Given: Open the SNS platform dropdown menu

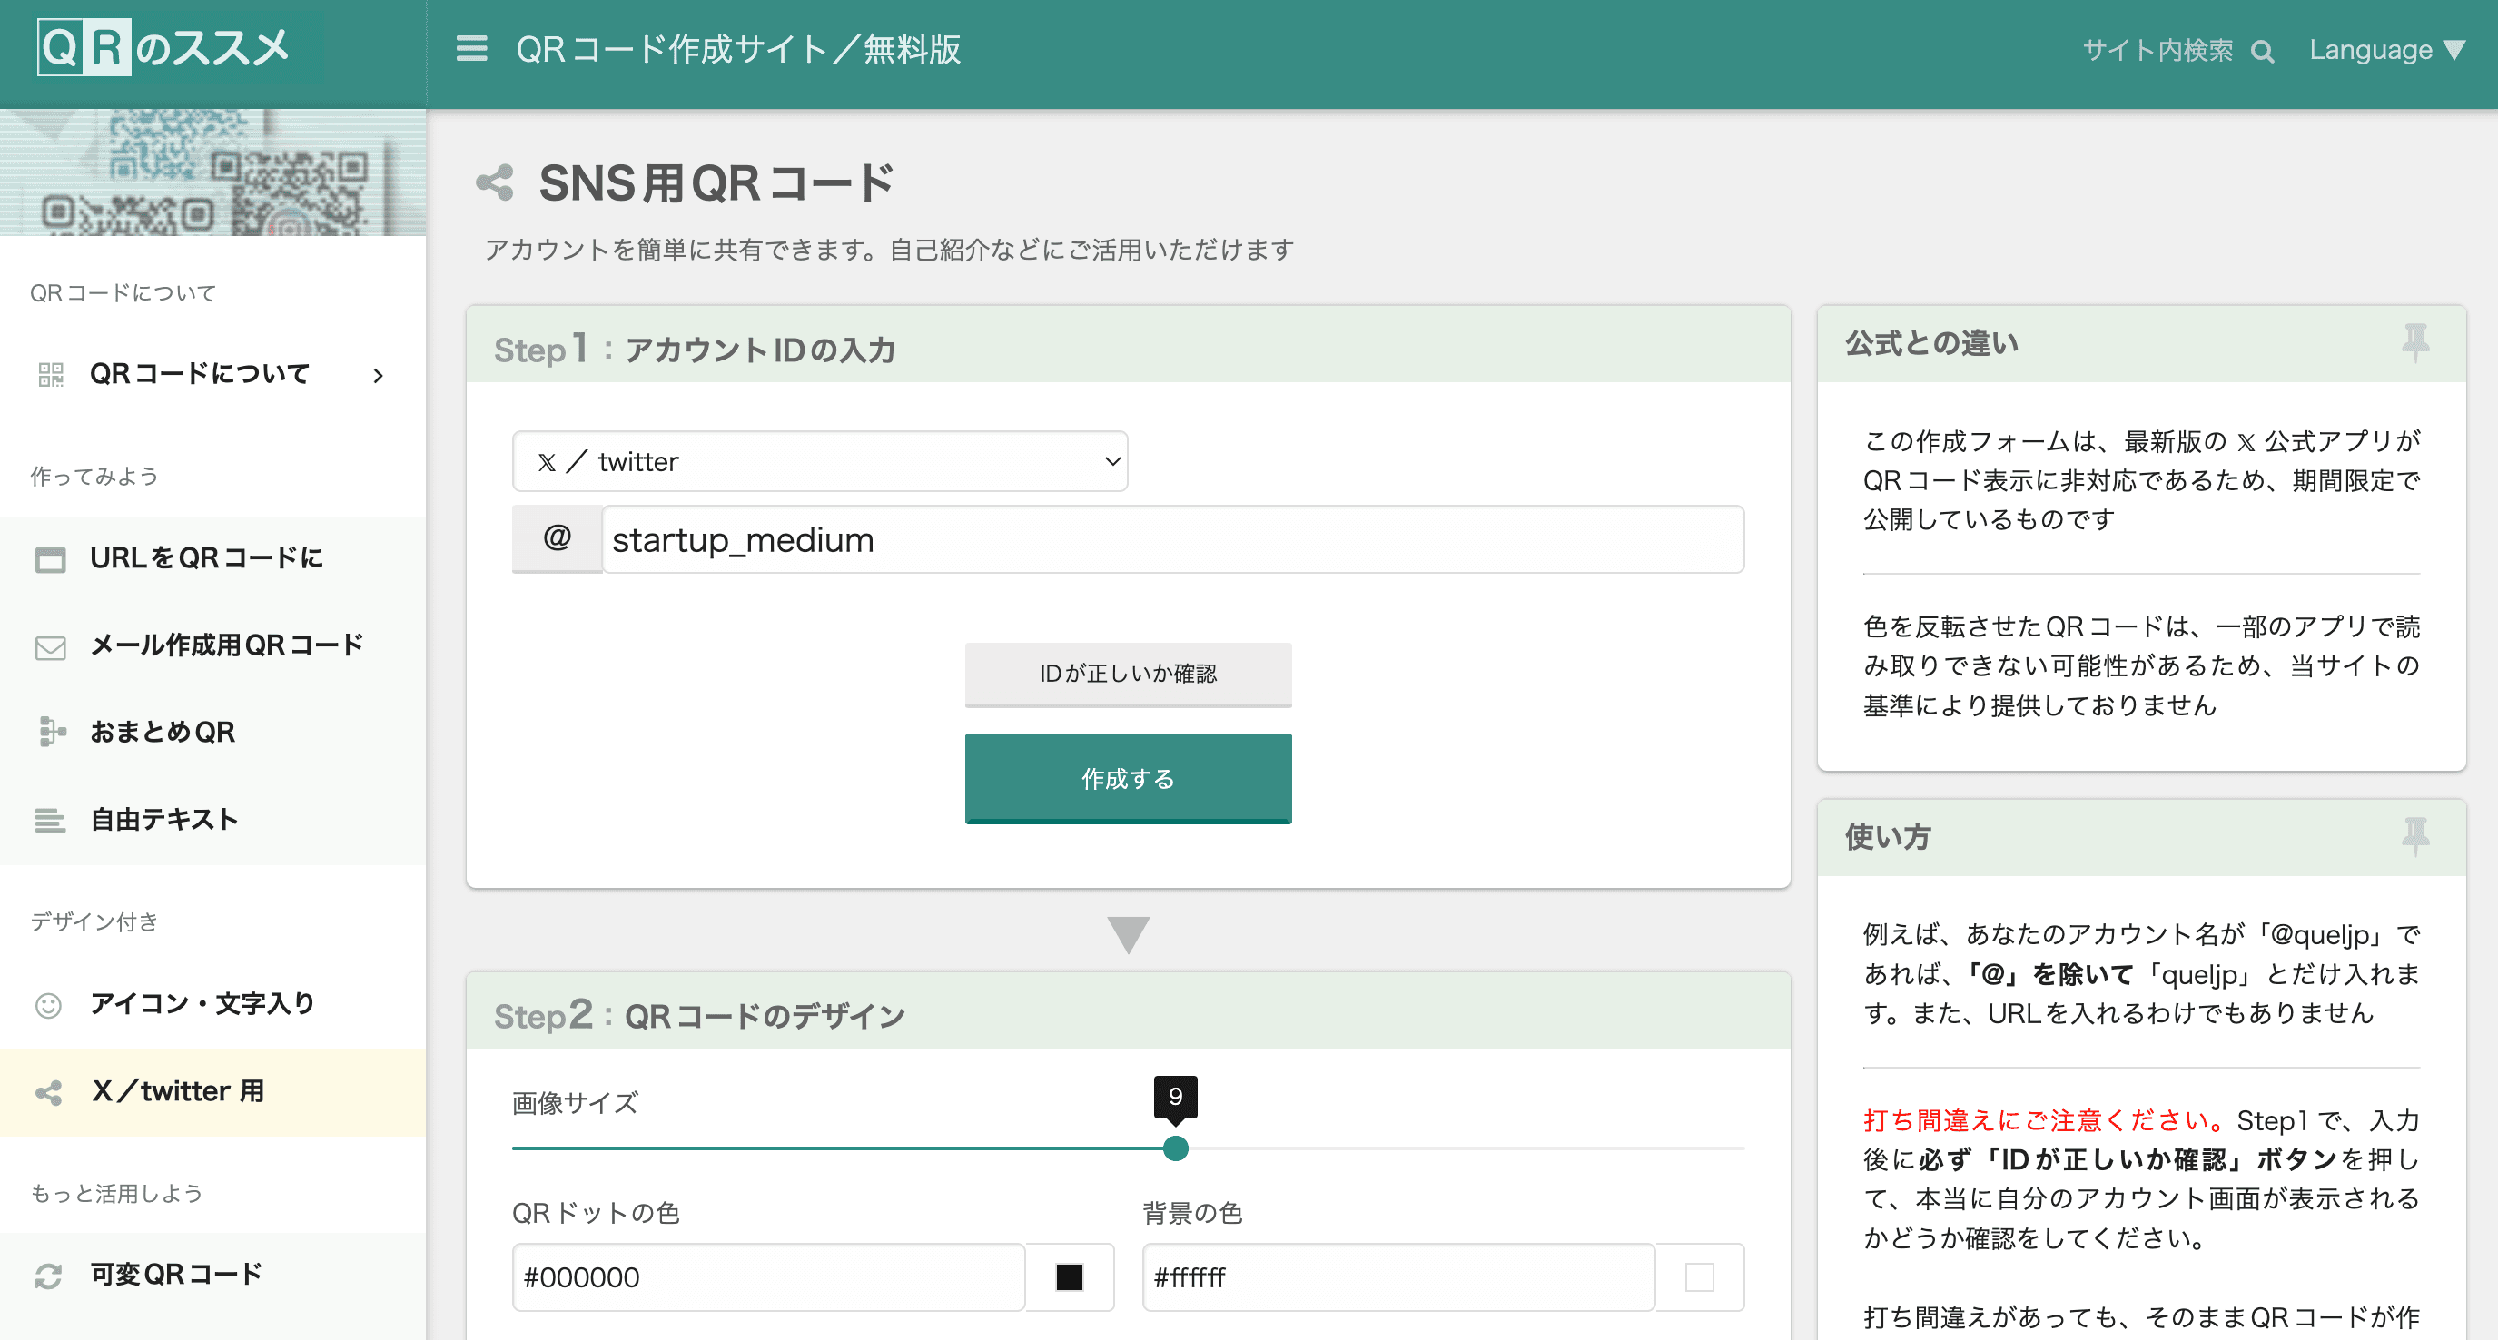Looking at the screenshot, I should (x=823, y=461).
